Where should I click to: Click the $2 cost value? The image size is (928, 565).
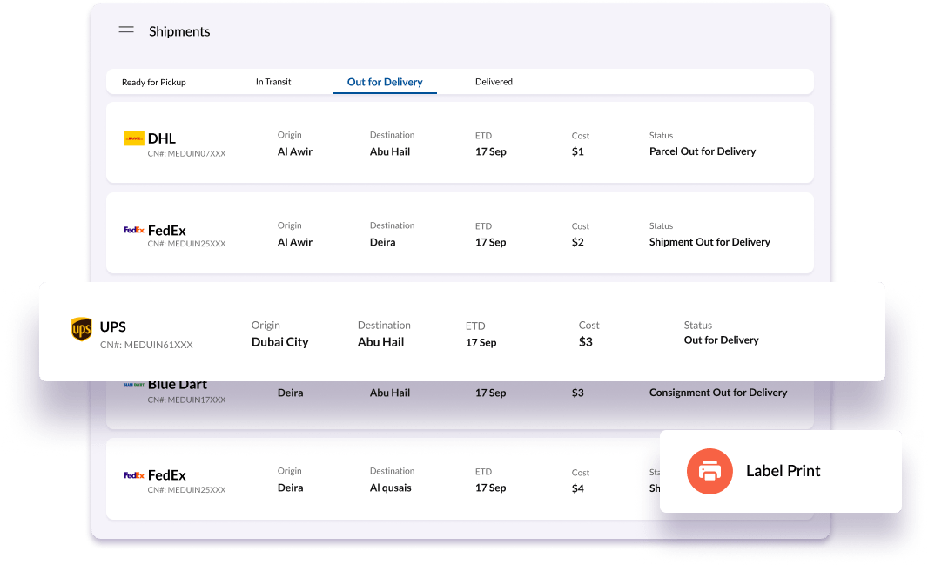coord(578,243)
